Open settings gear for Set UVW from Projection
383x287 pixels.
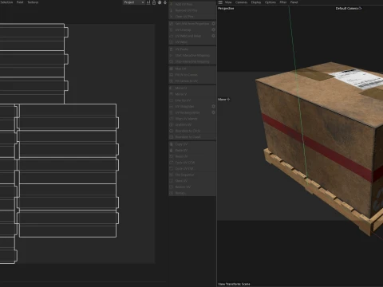[x=213, y=24]
